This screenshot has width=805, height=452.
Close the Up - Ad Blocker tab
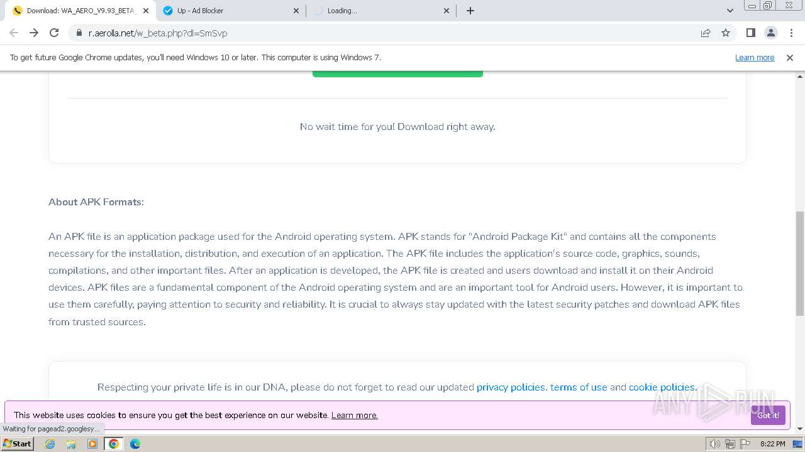(x=296, y=11)
